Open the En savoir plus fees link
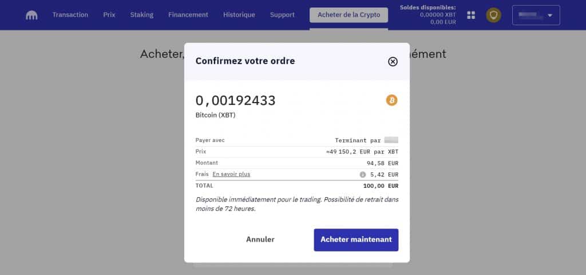Viewport: 586px width, 275px height. [x=231, y=174]
